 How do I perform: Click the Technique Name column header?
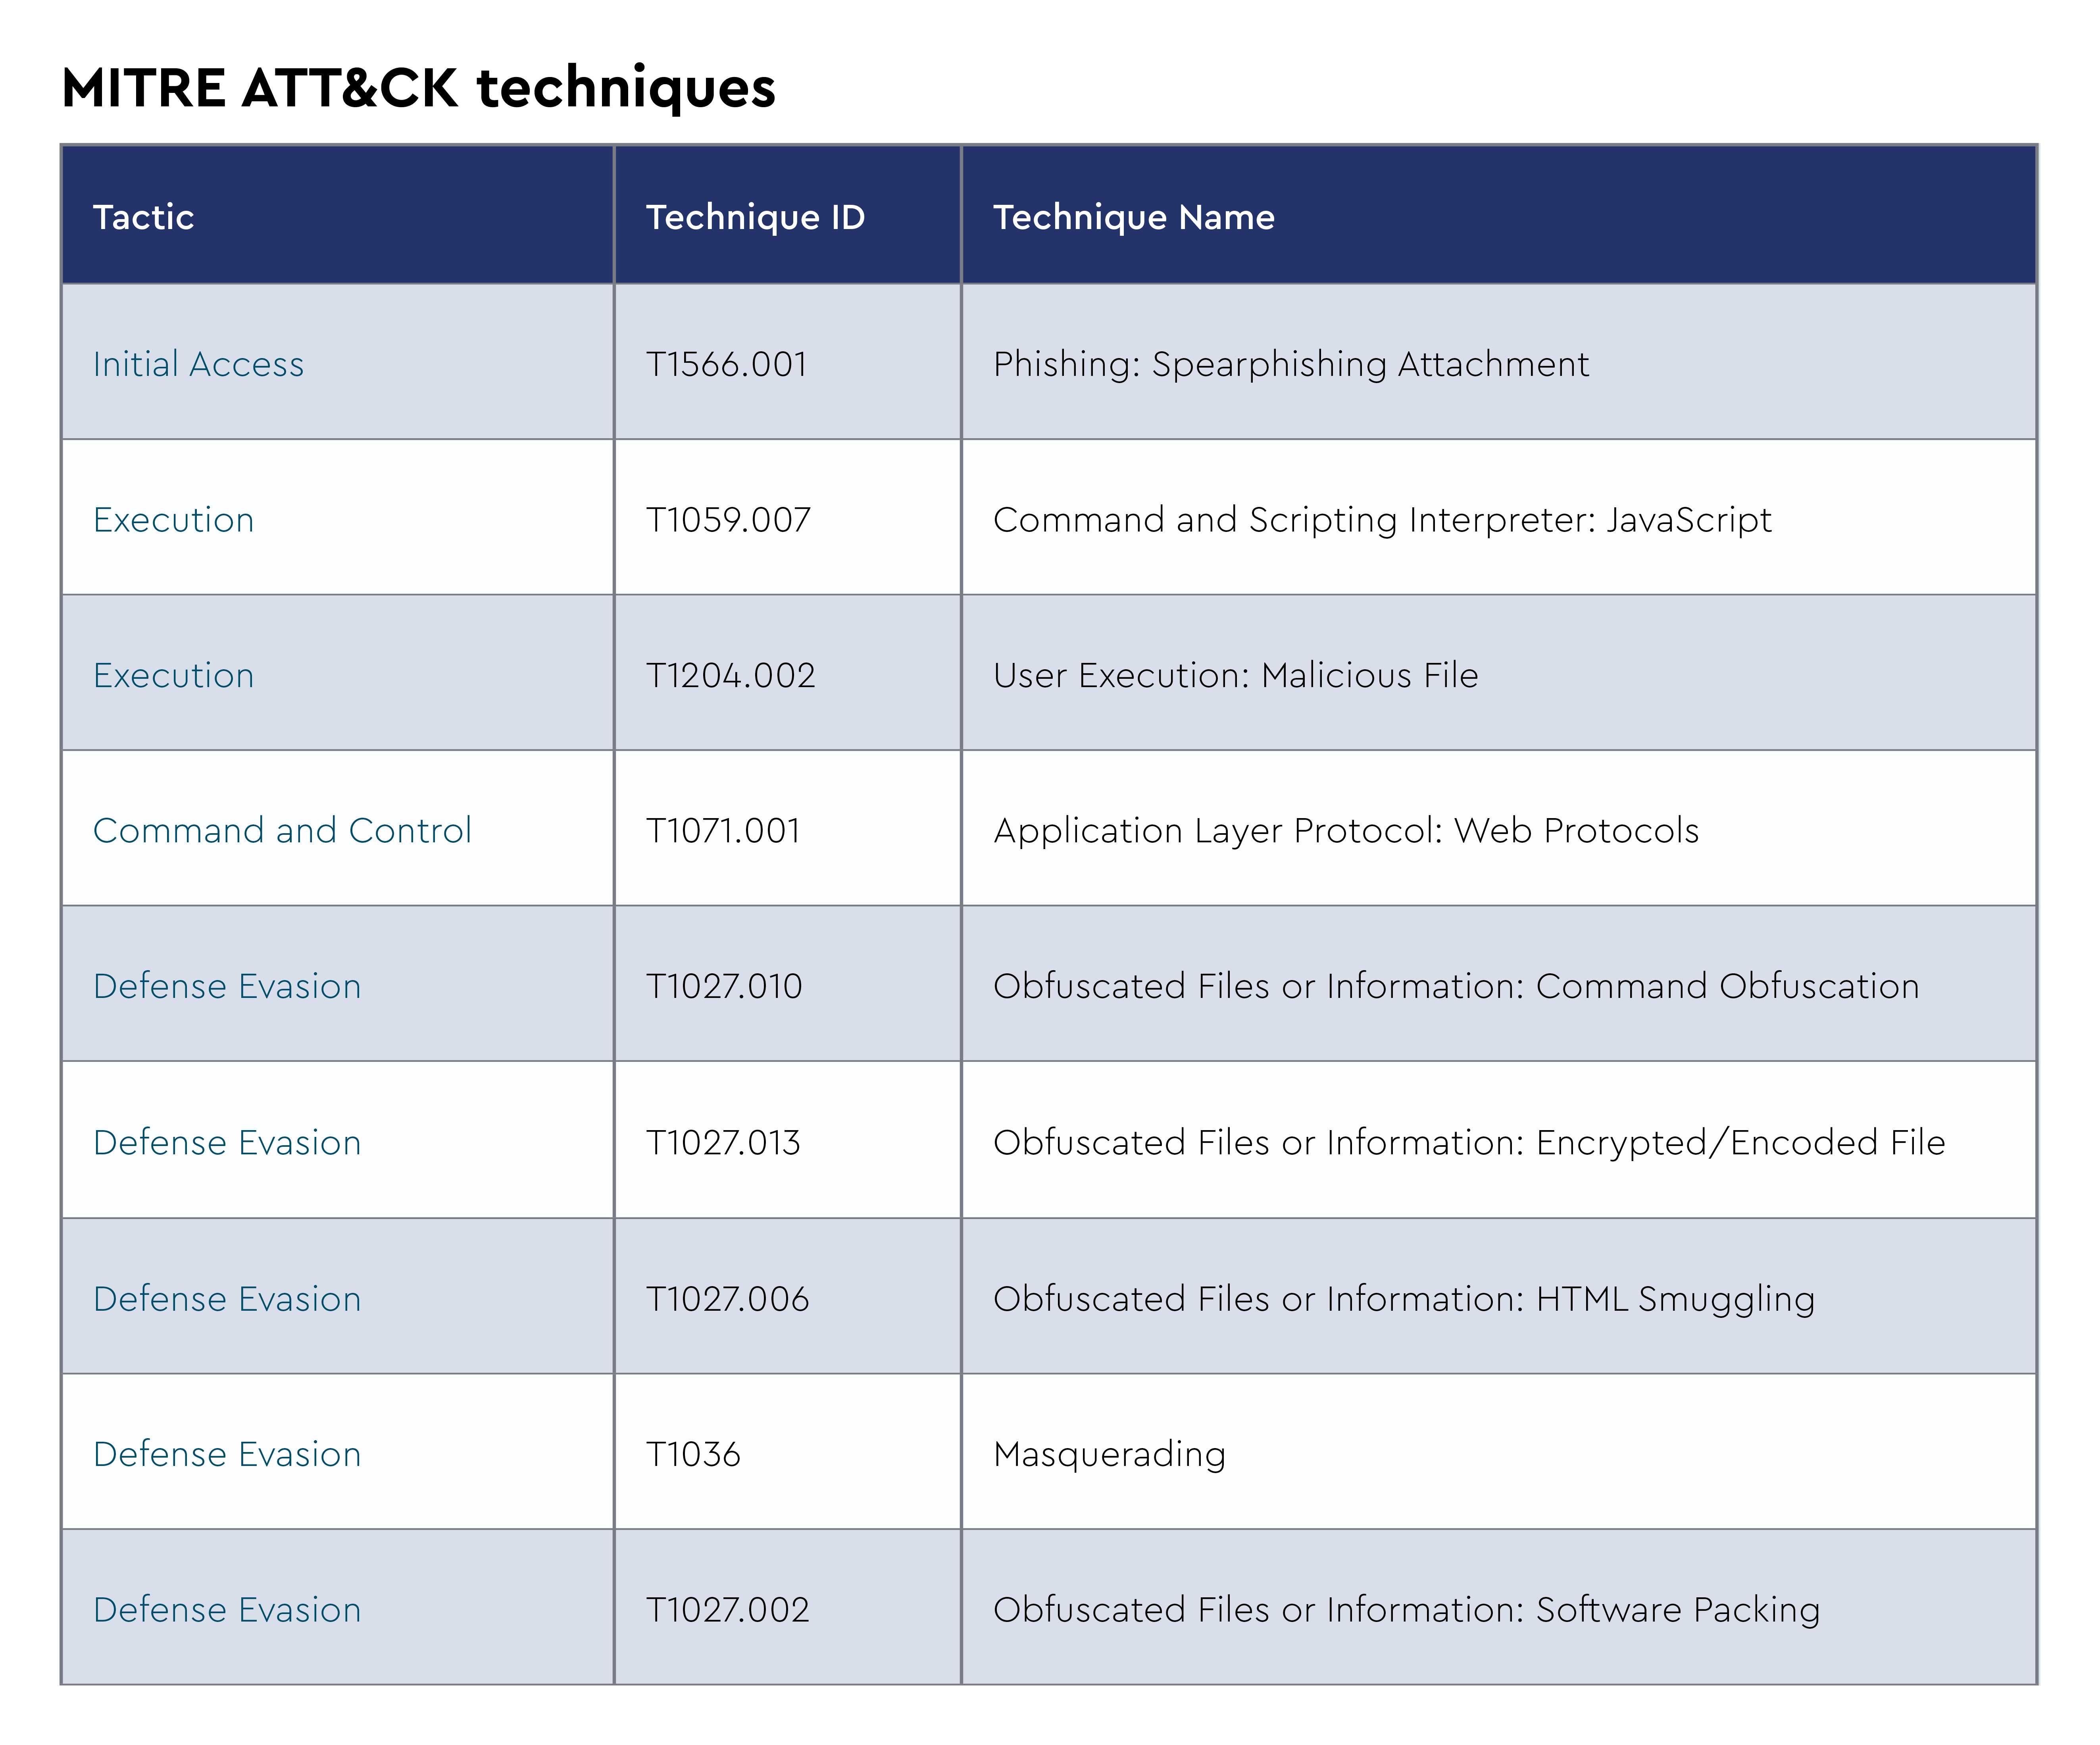pyautogui.click(x=1133, y=217)
